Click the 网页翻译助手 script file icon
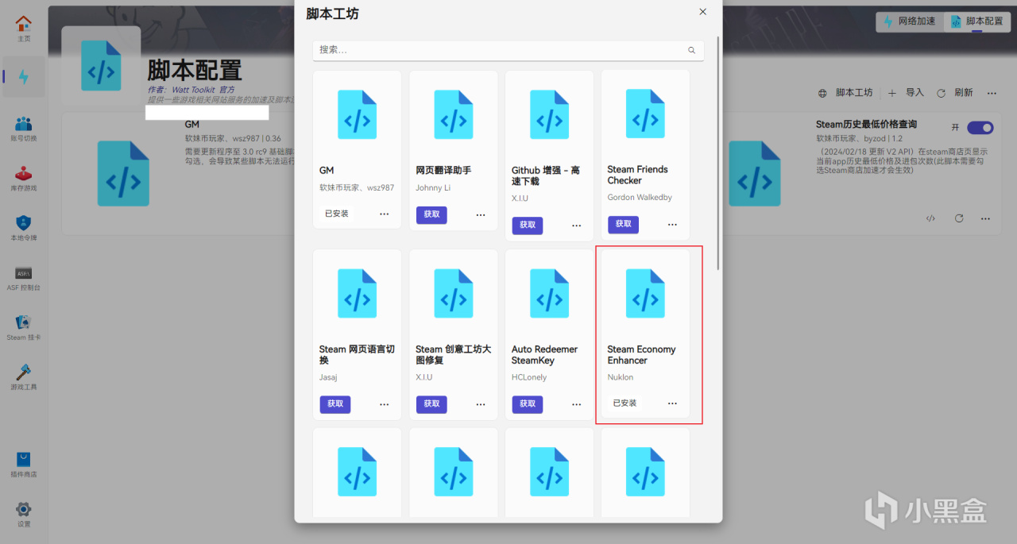 point(453,114)
